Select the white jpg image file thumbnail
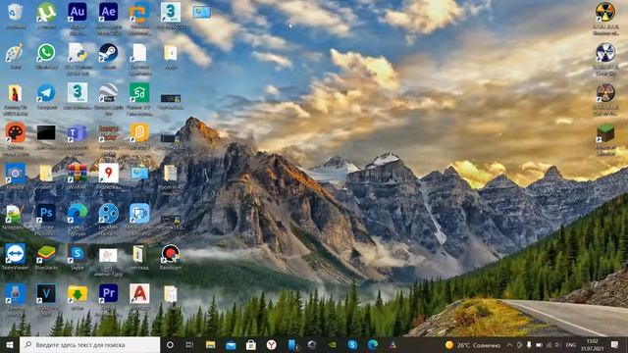This screenshot has width=628, height=353. pyautogui.click(x=108, y=255)
